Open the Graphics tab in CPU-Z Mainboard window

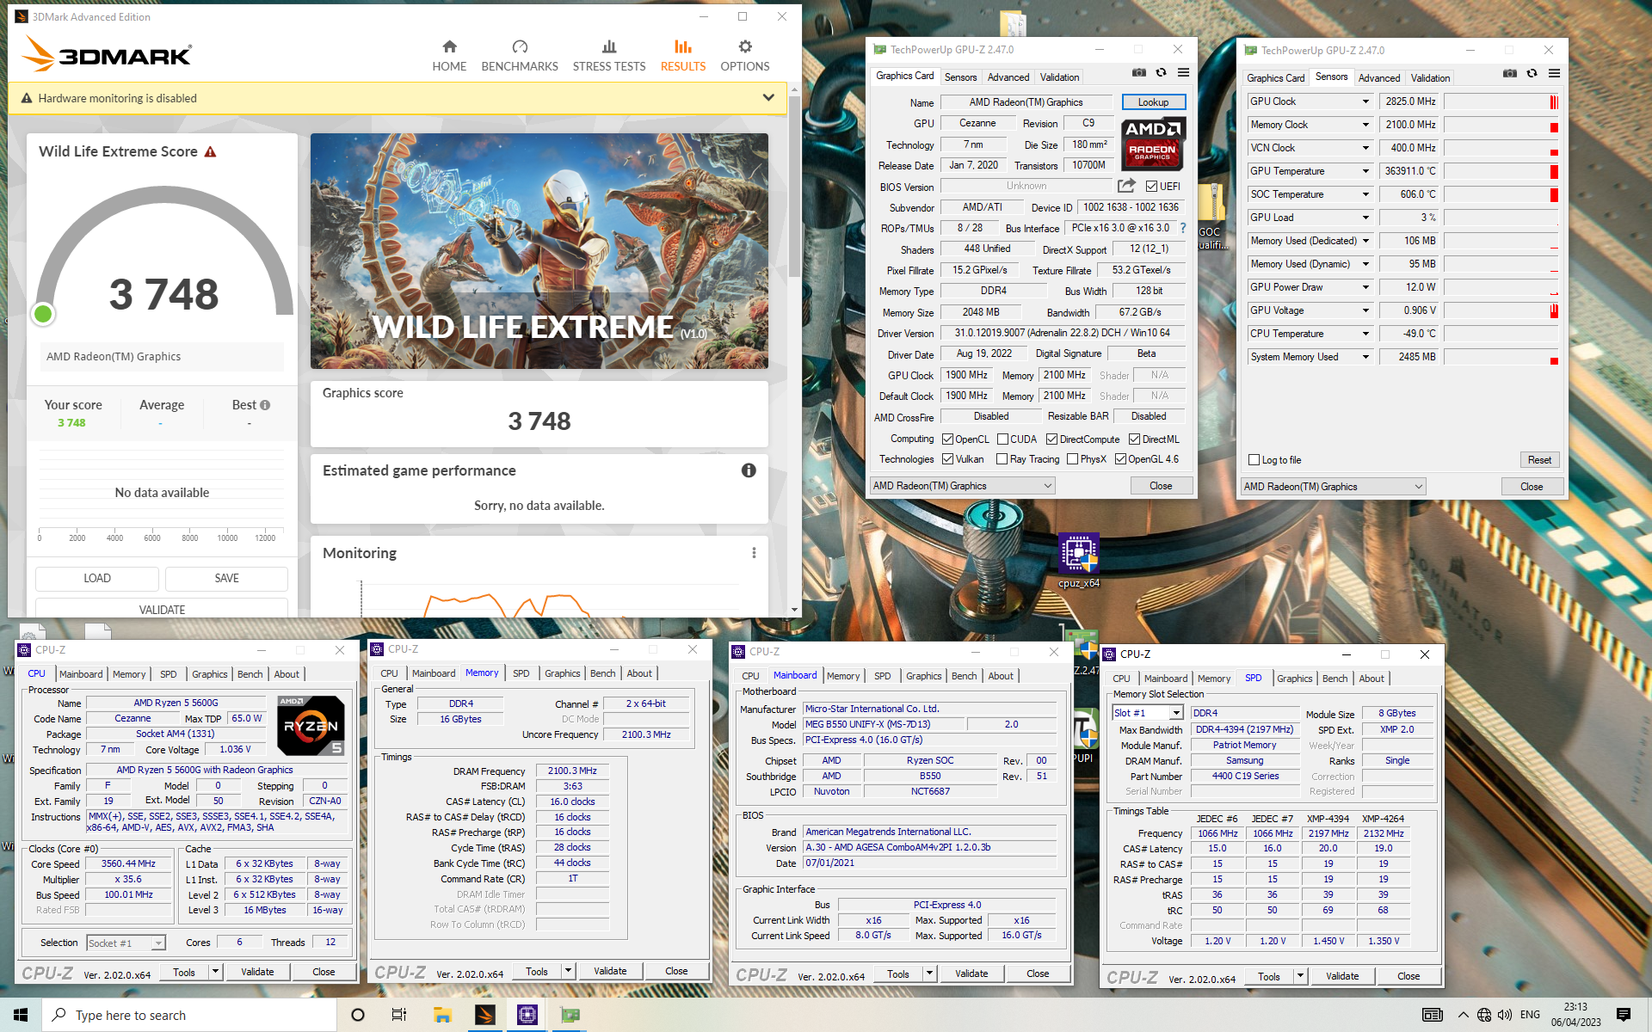(923, 676)
